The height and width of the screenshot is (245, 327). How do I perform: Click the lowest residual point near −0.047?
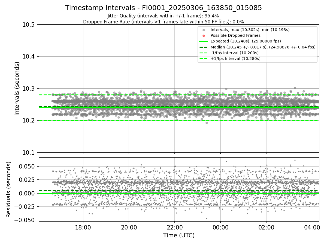click(207, 218)
